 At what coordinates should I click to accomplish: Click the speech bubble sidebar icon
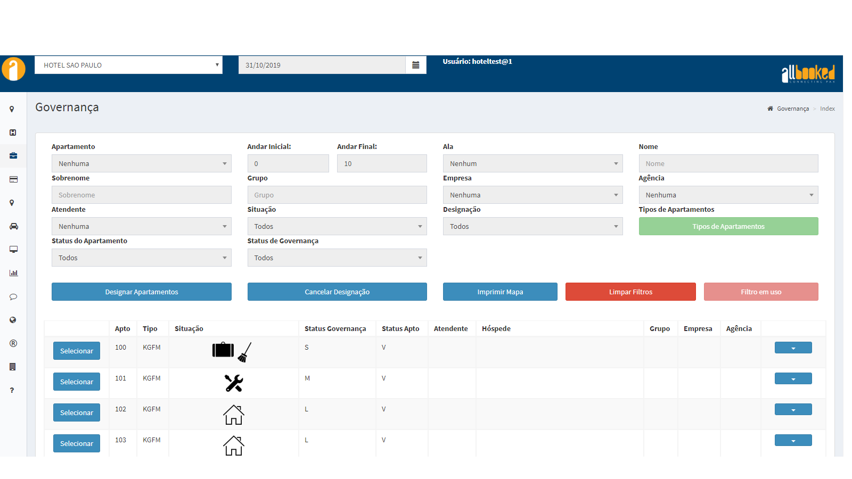[13, 296]
